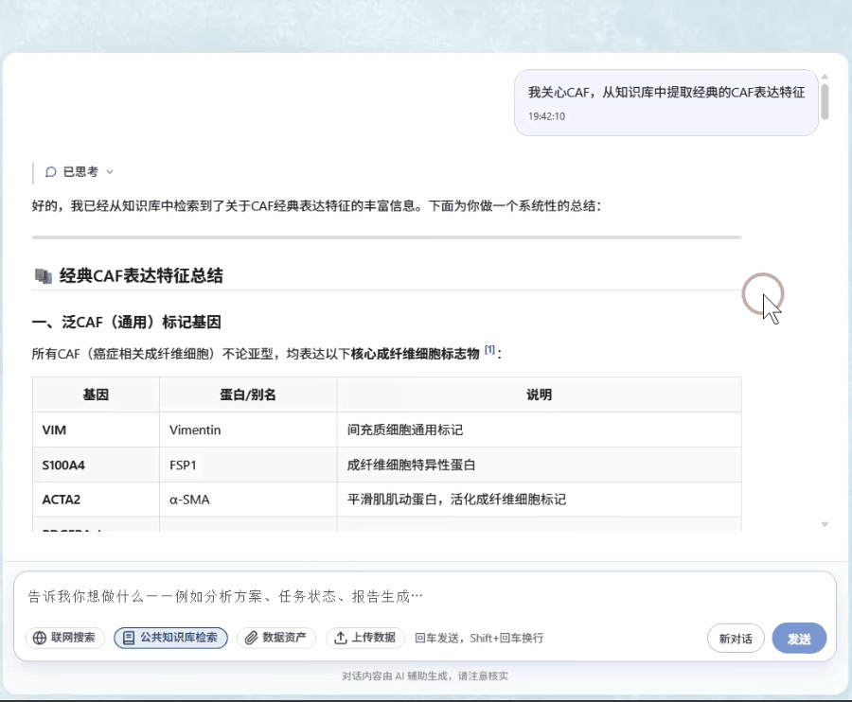Click the scroll up arrow of chat

click(825, 77)
